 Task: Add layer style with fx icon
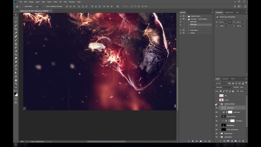click(224, 141)
